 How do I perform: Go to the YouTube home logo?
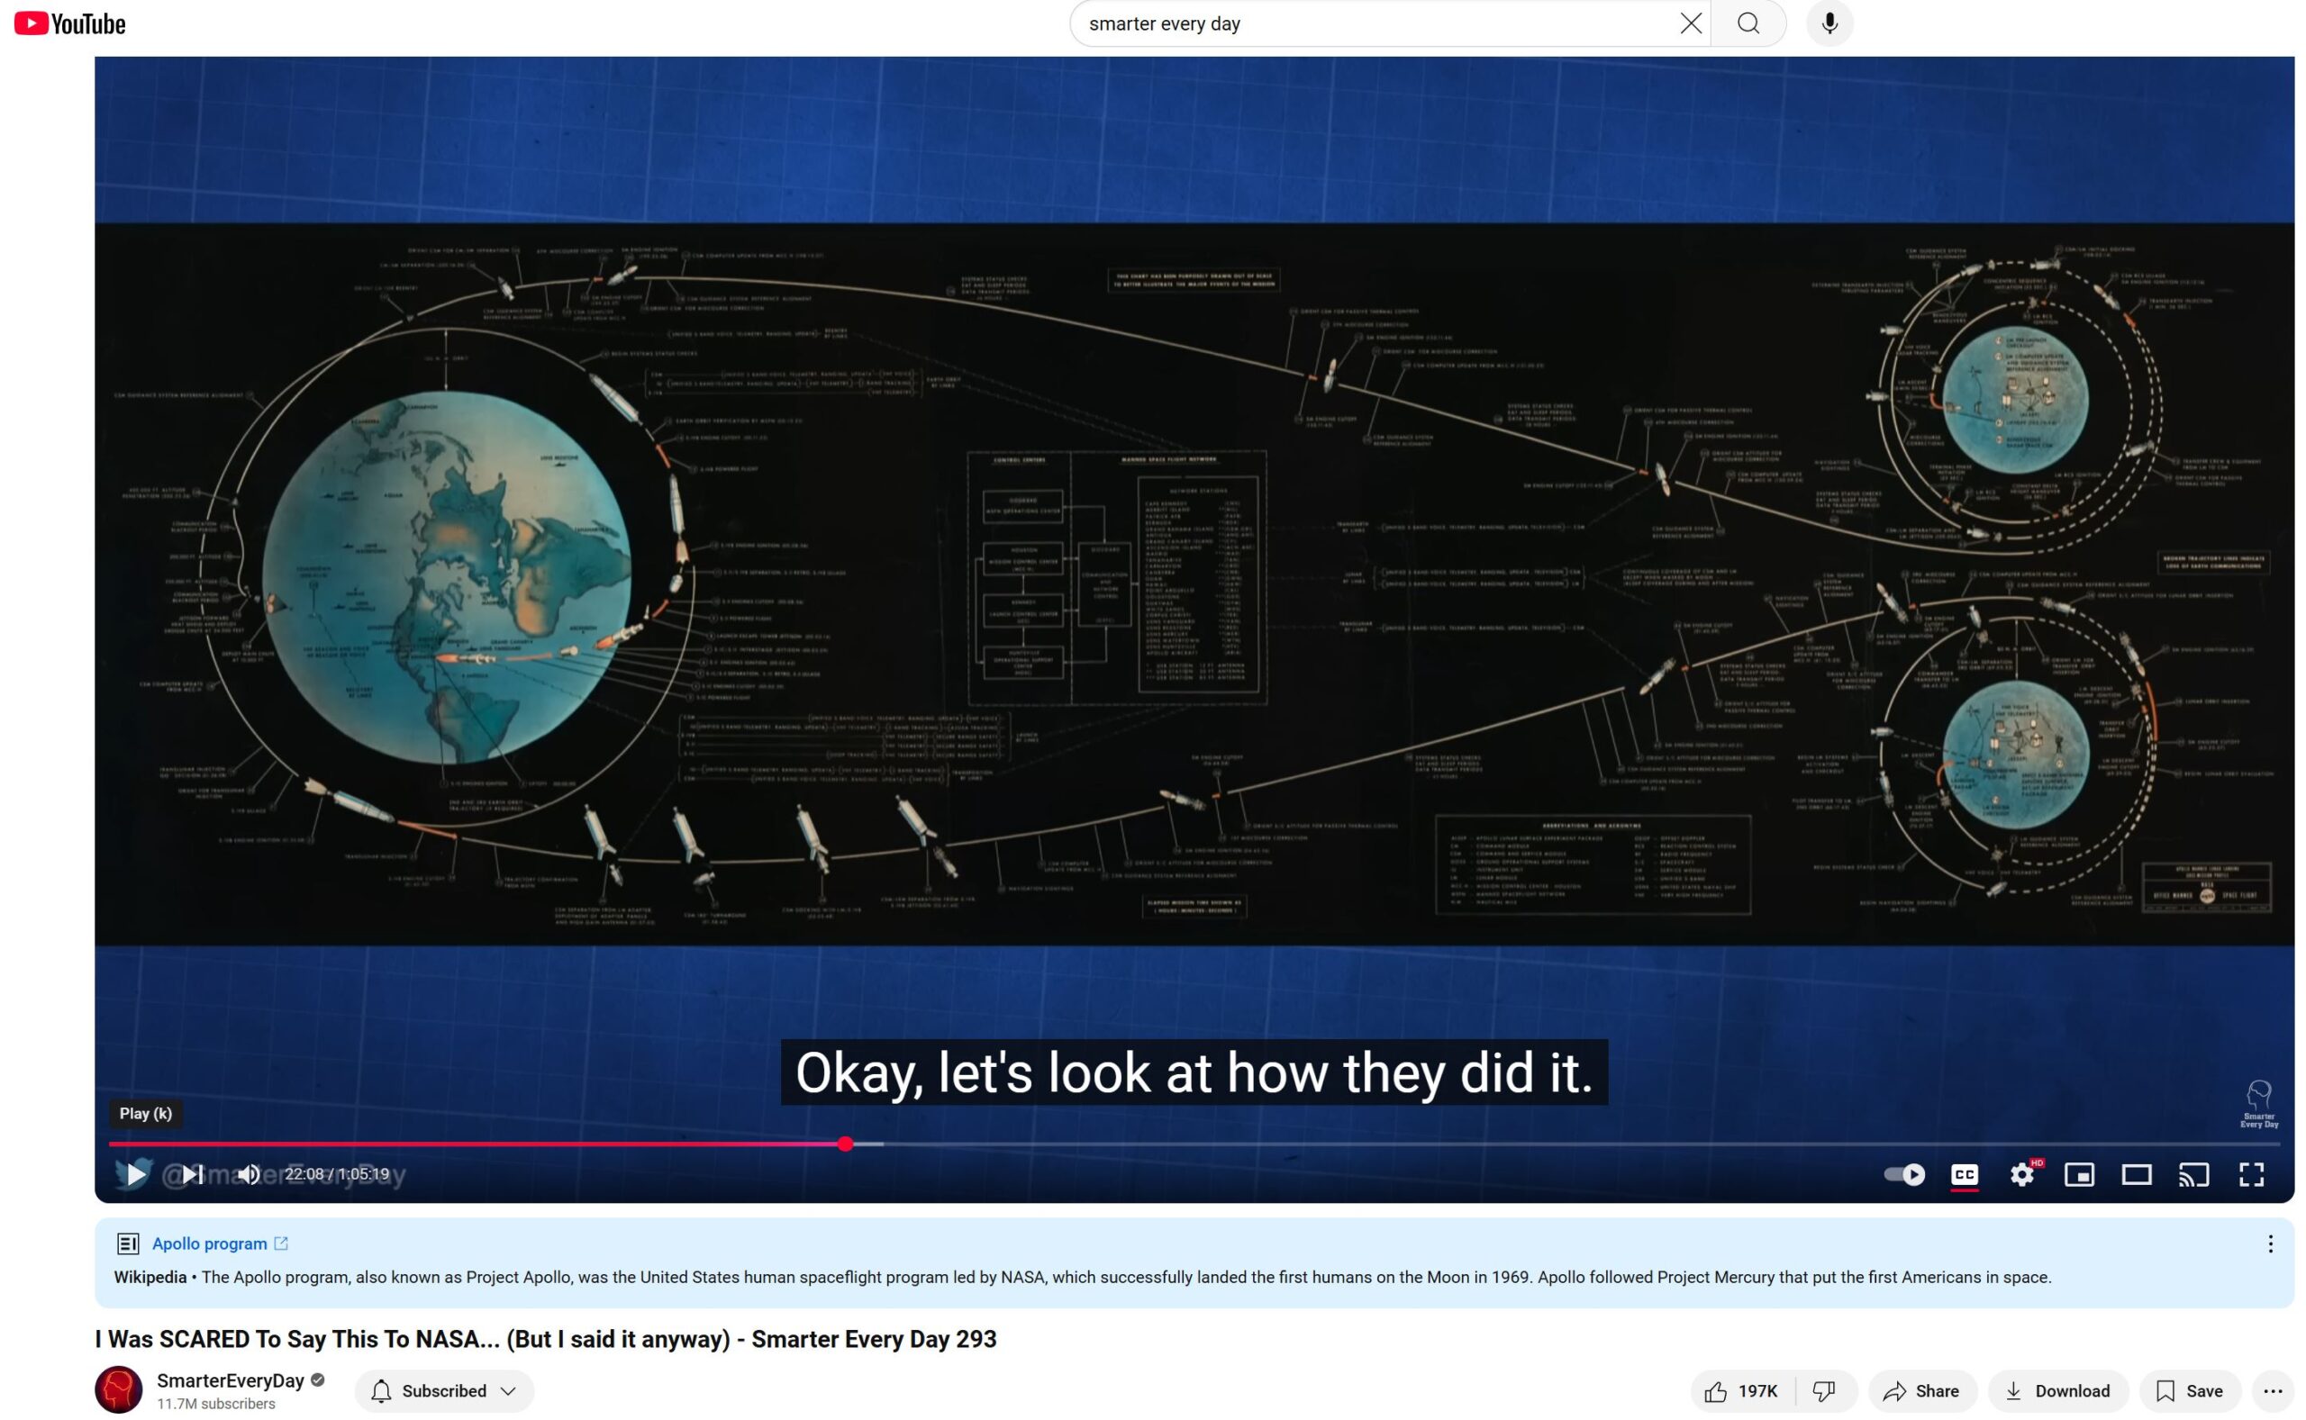point(69,23)
